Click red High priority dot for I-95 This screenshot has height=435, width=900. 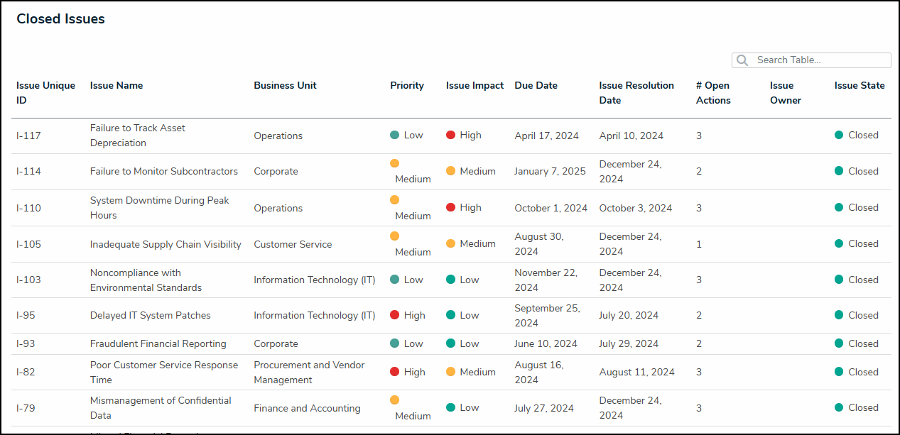pos(394,315)
